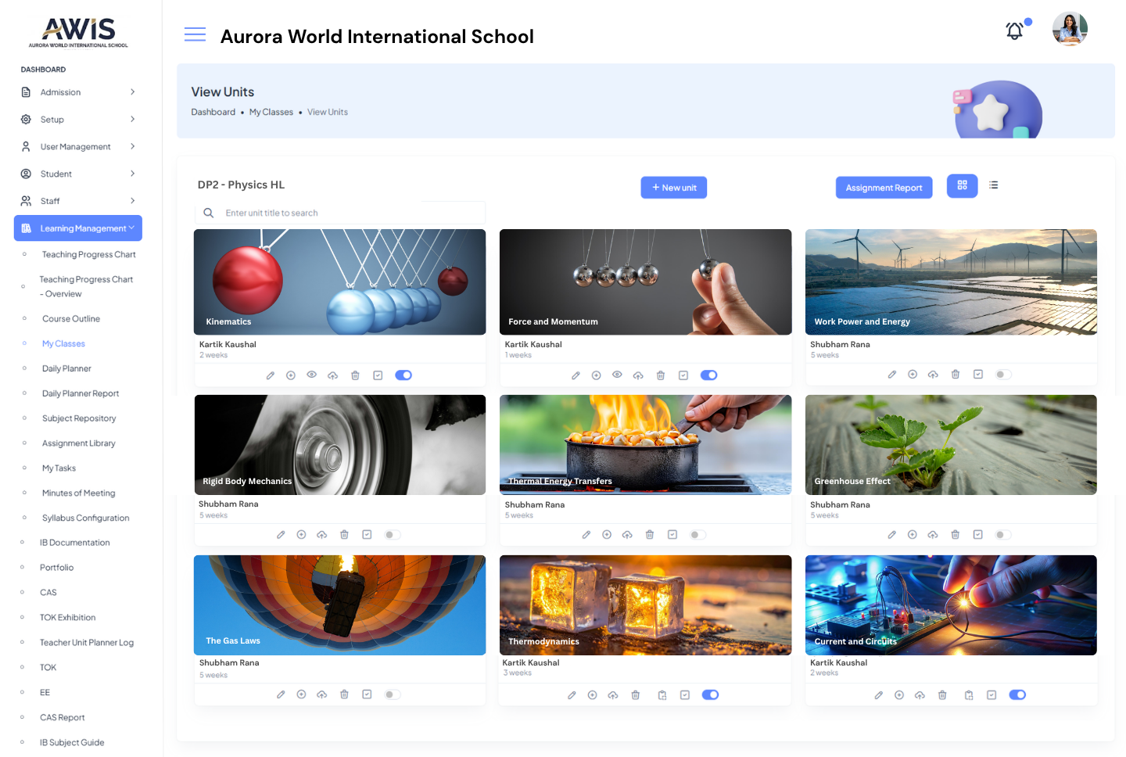Click the New unit button

[x=673, y=188]
